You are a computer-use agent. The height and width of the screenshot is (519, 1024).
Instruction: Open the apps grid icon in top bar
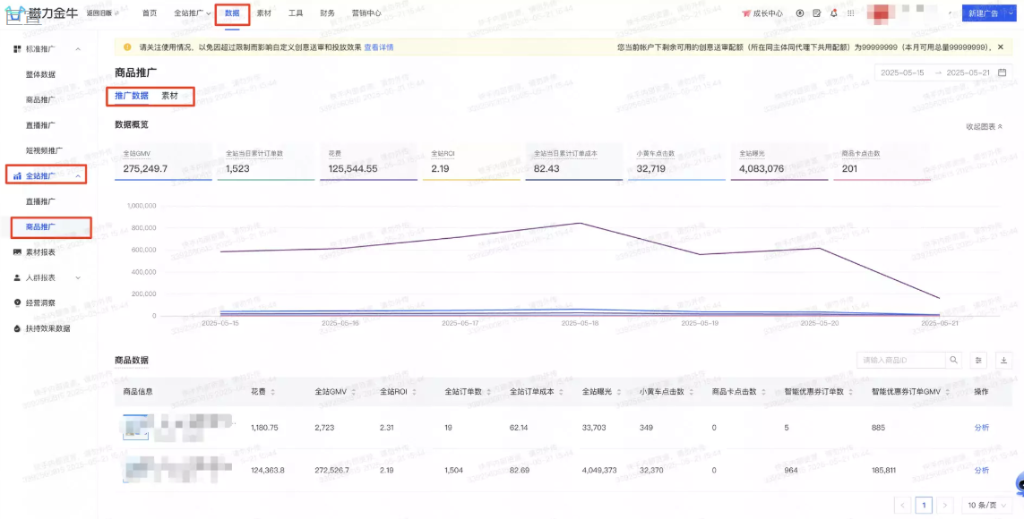[x=849, y=13]
